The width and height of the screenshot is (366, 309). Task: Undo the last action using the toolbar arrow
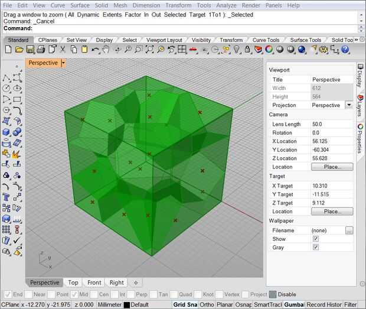point(95,50)
